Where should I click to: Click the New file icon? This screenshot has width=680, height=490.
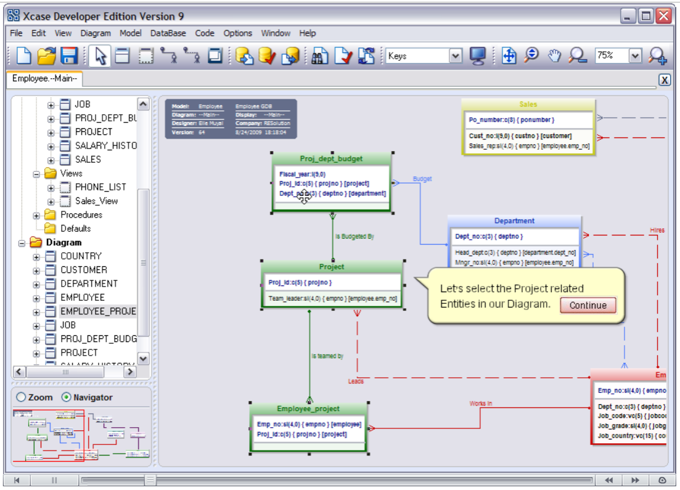(x=23, y=56)
